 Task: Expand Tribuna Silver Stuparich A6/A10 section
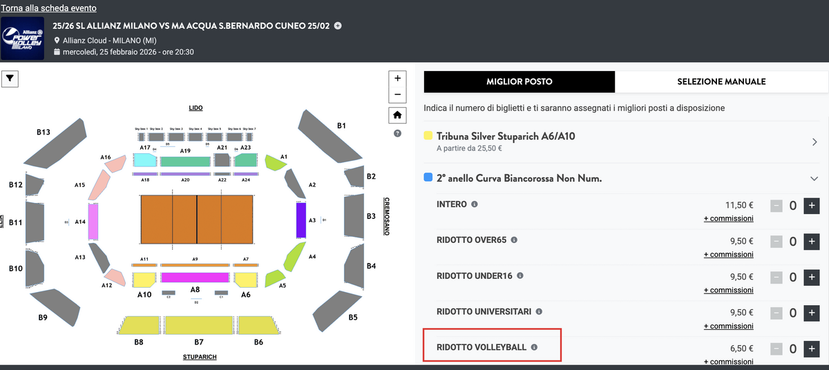[x=814, y=142]
